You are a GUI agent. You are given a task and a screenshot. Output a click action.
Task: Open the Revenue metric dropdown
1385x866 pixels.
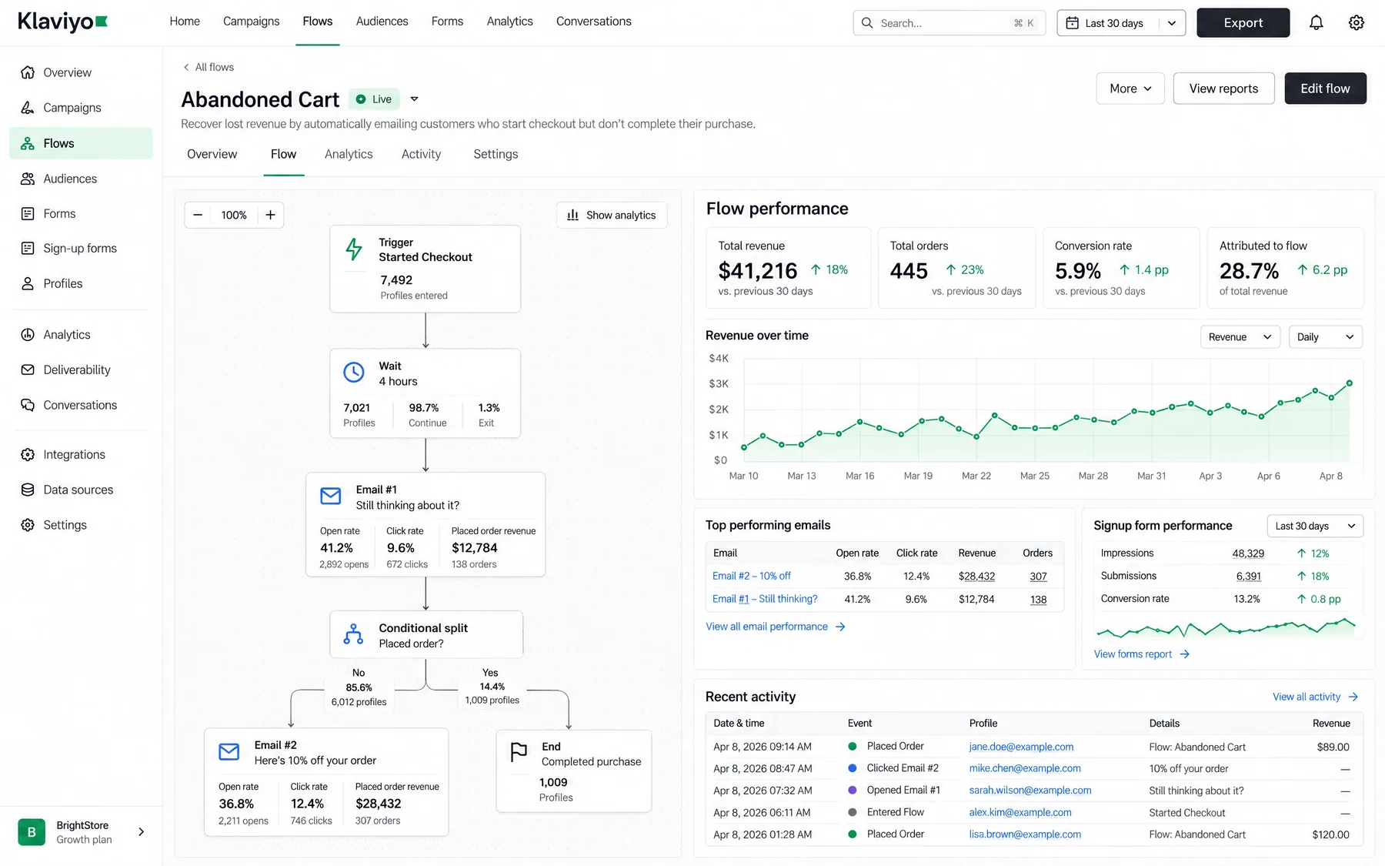pyautogui.click(x=1240, y=337)
